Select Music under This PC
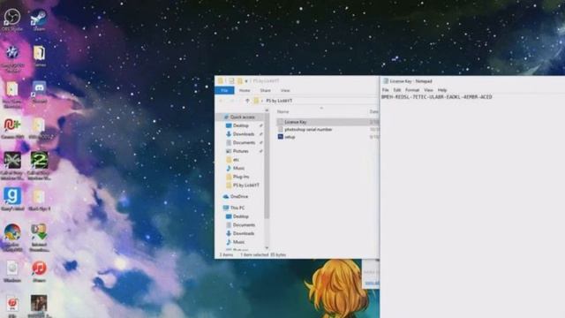565x318 pixels. coord(238,242)
